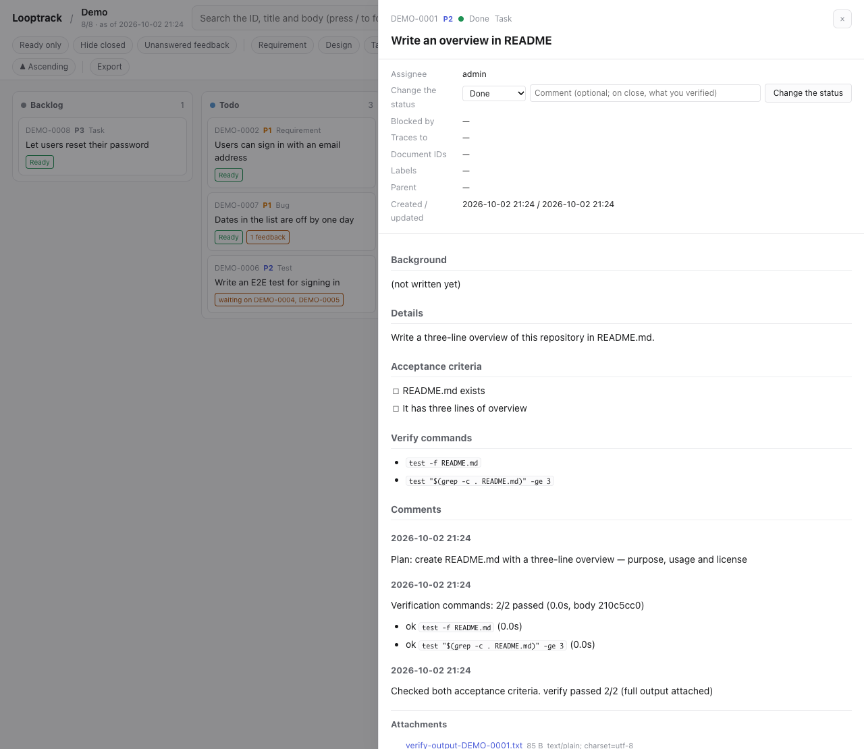Click the Backlog column header
Screen dimensions: 864x749
103,105
